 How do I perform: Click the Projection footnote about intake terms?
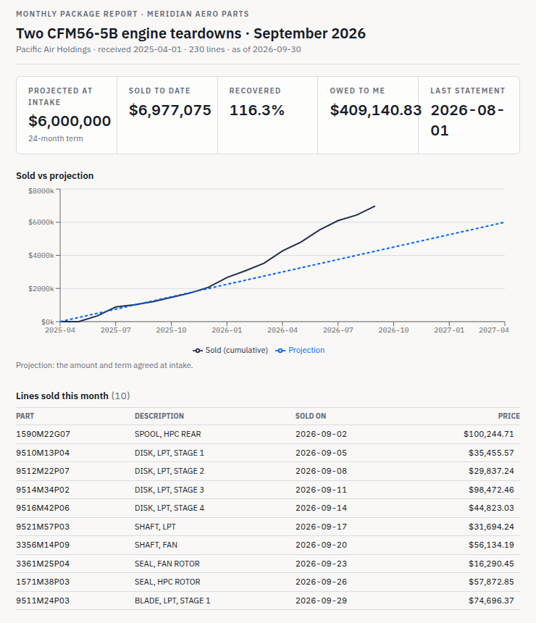point(104,365)
